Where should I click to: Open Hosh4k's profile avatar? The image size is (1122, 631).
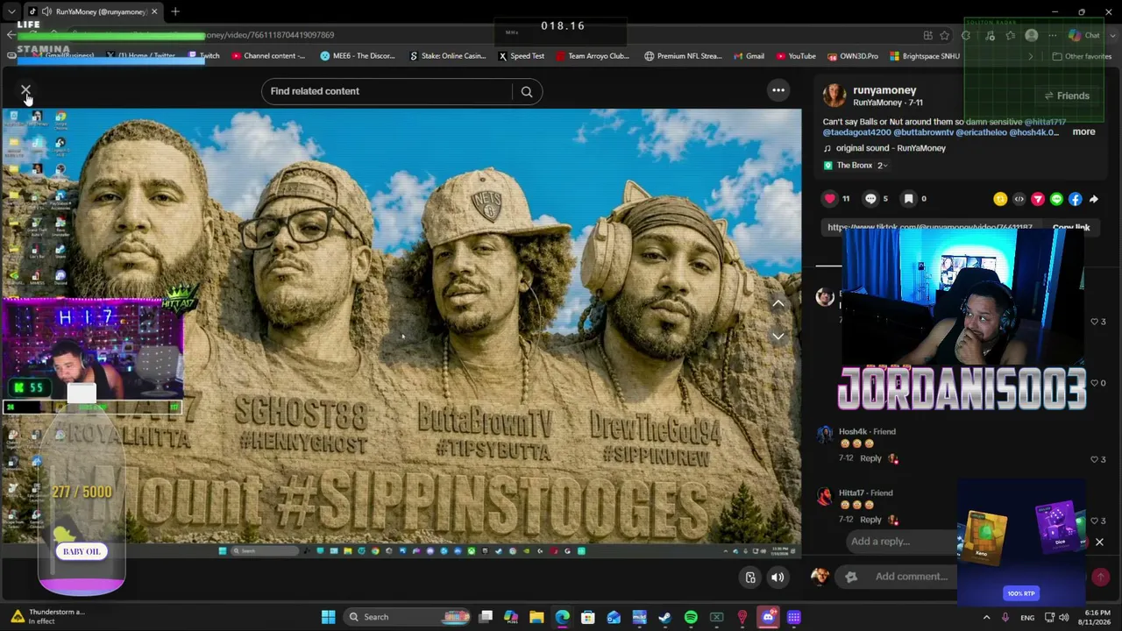coord(824,435)
